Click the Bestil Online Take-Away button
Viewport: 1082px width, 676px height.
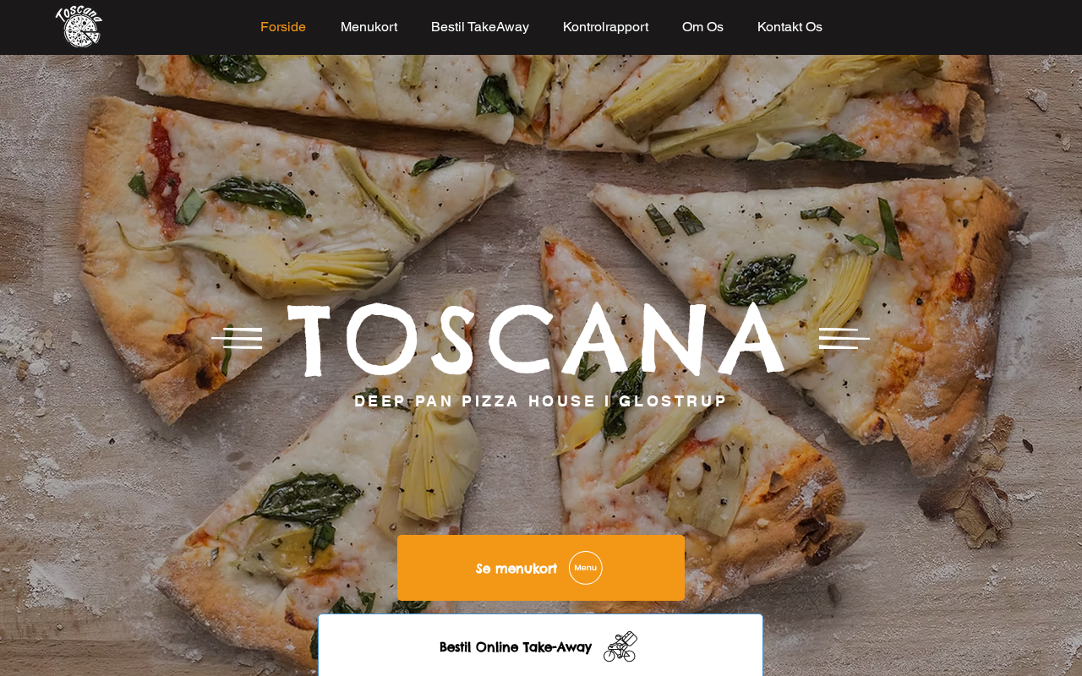[x=541, y=646]
